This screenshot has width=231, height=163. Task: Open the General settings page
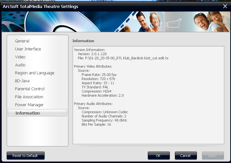coord(22,41)
